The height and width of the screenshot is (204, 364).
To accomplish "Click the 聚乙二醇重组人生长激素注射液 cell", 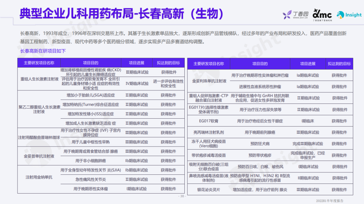I will point(39,109).
